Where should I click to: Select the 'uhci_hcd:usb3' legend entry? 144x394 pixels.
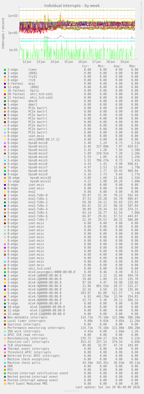40,269
